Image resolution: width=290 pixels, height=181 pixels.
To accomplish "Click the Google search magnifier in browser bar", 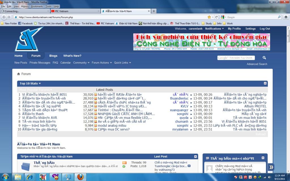I will click(x=279, y=17).
